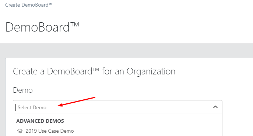
Task: Click the home icon beside 2019 Use Case Demo
Action: [20, 131]
